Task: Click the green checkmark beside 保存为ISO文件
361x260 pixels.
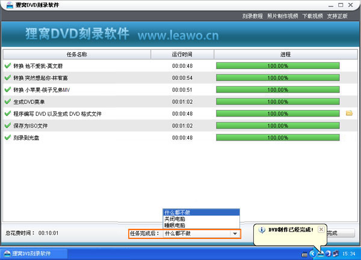Action: tap(8, 125)
